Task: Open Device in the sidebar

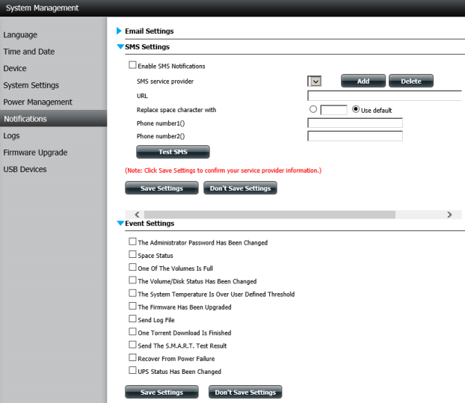Action: 15,69
